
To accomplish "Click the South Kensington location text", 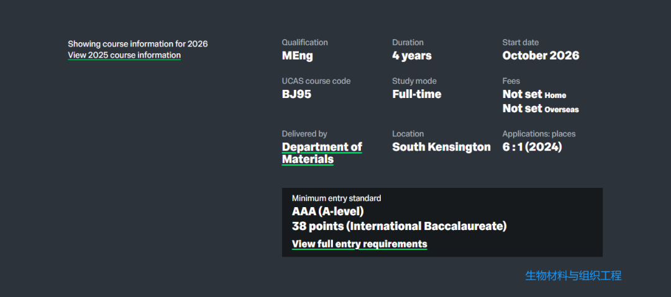I will [x=441, y=147].
